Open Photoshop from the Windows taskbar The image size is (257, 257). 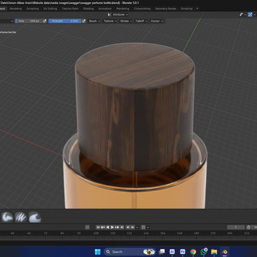coord(182,252)
